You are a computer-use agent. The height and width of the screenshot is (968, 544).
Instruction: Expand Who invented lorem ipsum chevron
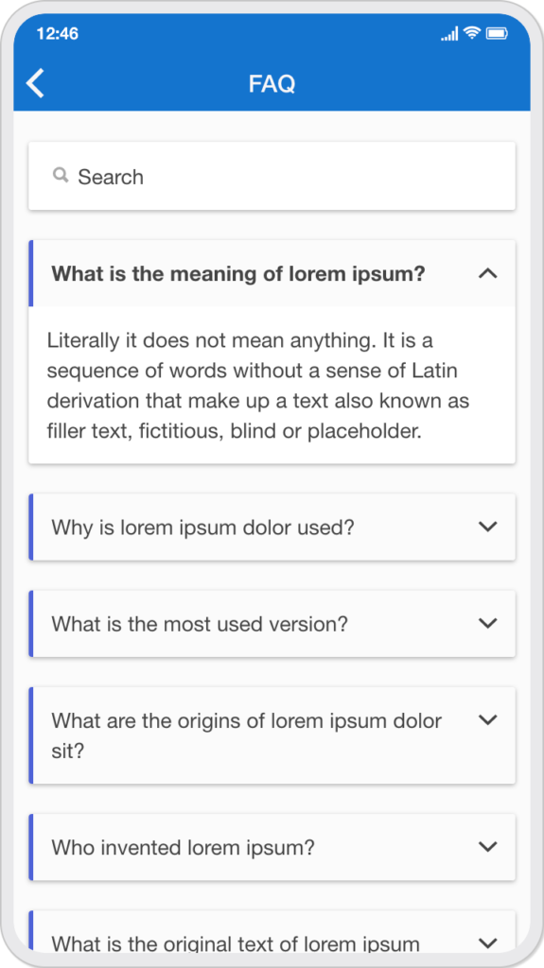(x=488, y=846)
